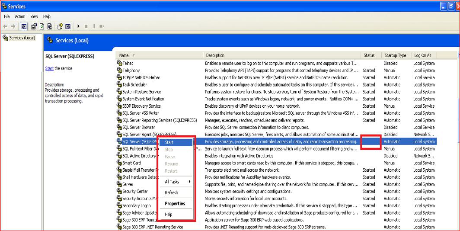Click the Started status of Sage Advisor Update
This screenshot has width=460, height=231.
click(369, 213)
